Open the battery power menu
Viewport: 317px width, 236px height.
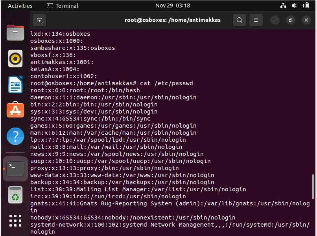[306, 5]
